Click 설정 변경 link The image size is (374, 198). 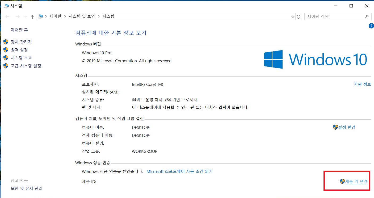347,127
